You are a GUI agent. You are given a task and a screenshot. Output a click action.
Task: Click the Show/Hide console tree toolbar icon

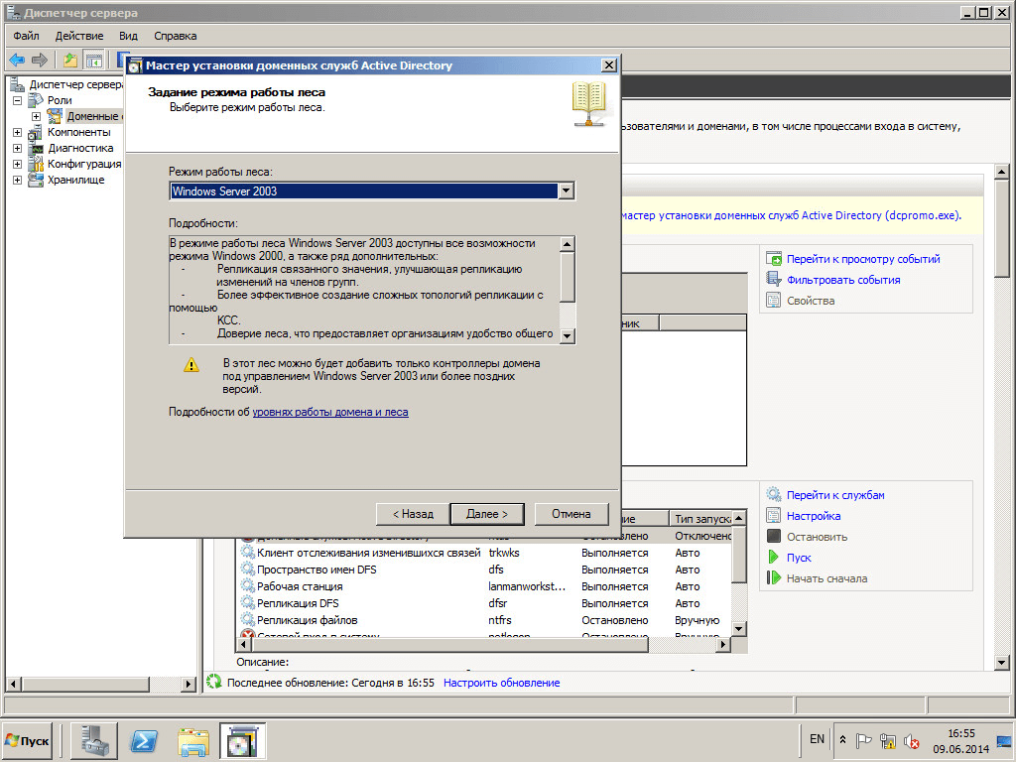coord(93,60)
